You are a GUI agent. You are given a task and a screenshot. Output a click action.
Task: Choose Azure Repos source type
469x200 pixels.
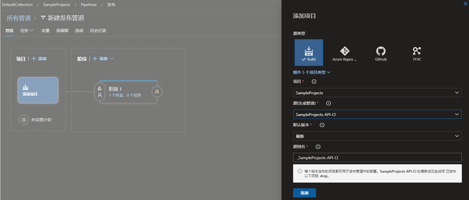point(345,53)
